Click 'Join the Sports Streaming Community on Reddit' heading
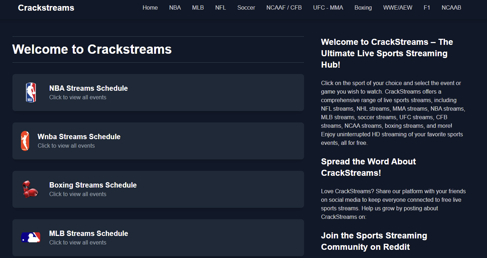 (x=374, y=241)
